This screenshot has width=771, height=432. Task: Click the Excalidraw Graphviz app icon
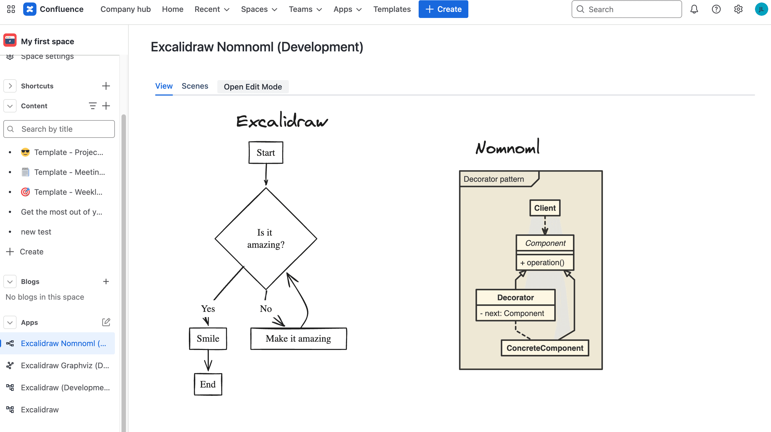[10, 365]
